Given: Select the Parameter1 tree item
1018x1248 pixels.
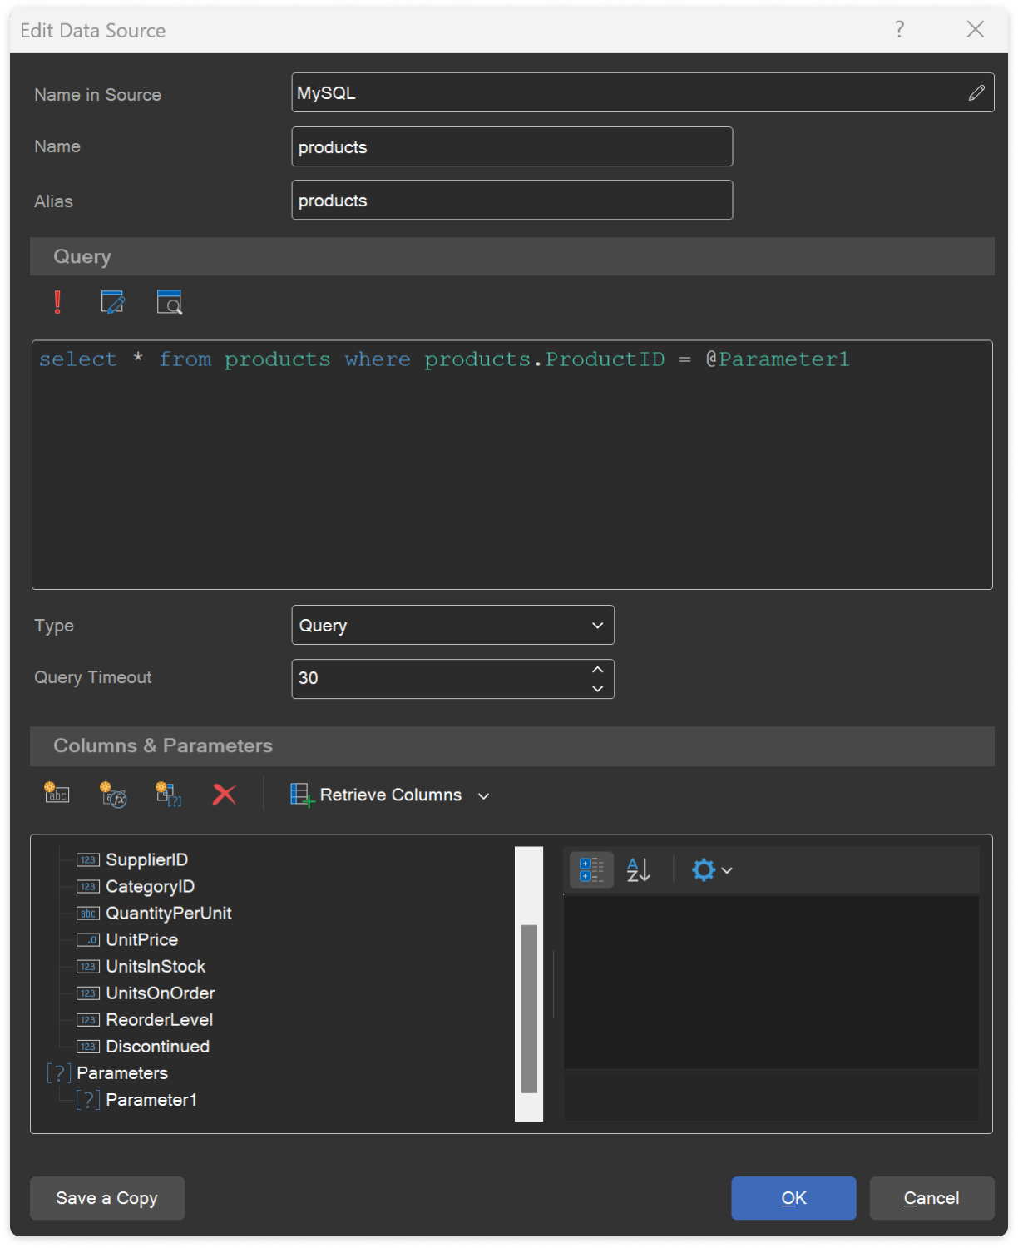Looking at the screenshot, I should (137, 1099).
